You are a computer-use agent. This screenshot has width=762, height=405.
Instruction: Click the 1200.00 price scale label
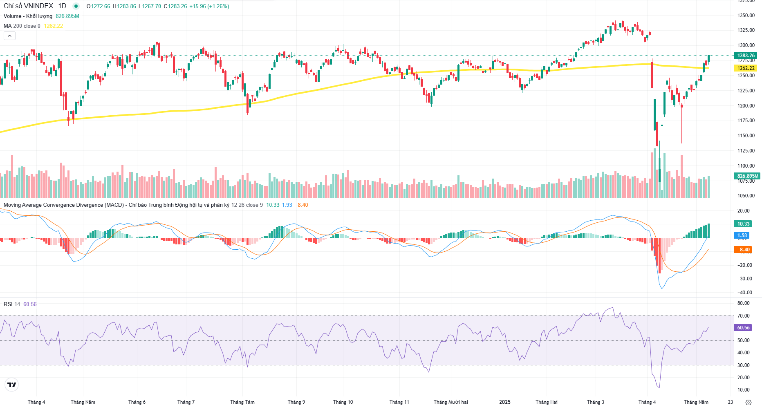pos(746,106)
